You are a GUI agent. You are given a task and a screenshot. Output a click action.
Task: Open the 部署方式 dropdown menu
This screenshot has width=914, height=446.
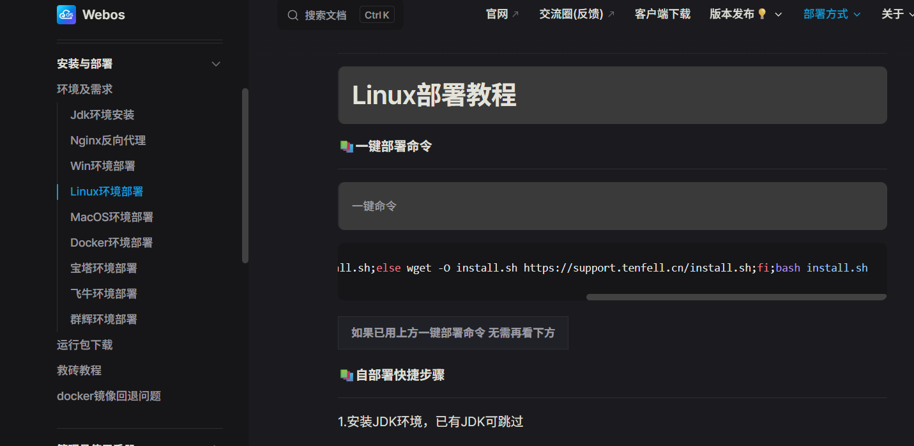832,14
